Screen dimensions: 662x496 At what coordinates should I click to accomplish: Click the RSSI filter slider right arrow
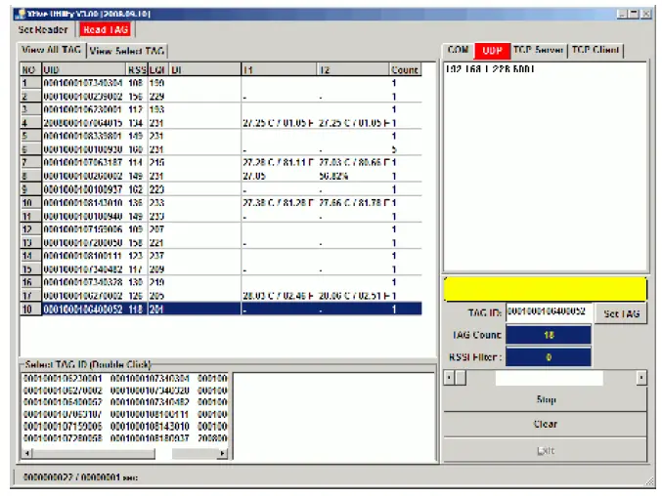(641, 378)
